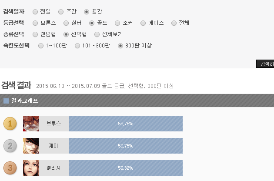Viewport: 274px width, 181px height.
Task: Select the 주간 search date radio
Action: click(x=61, y=12)
